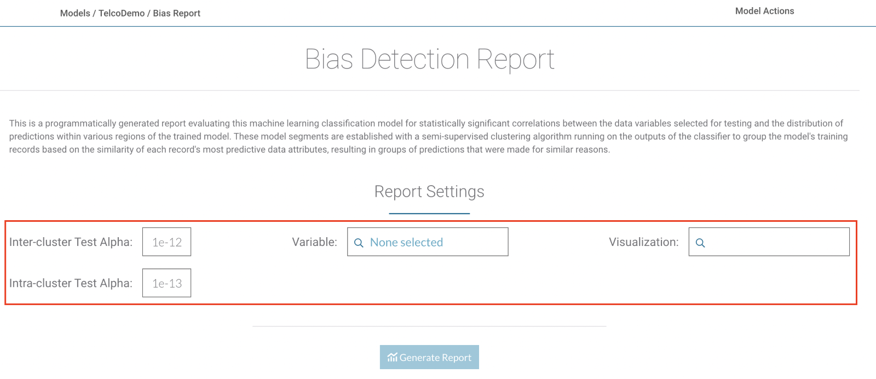Click the chart icon on Generate Report
Screen dimensions: 876x379
click(x=392, y=358)
